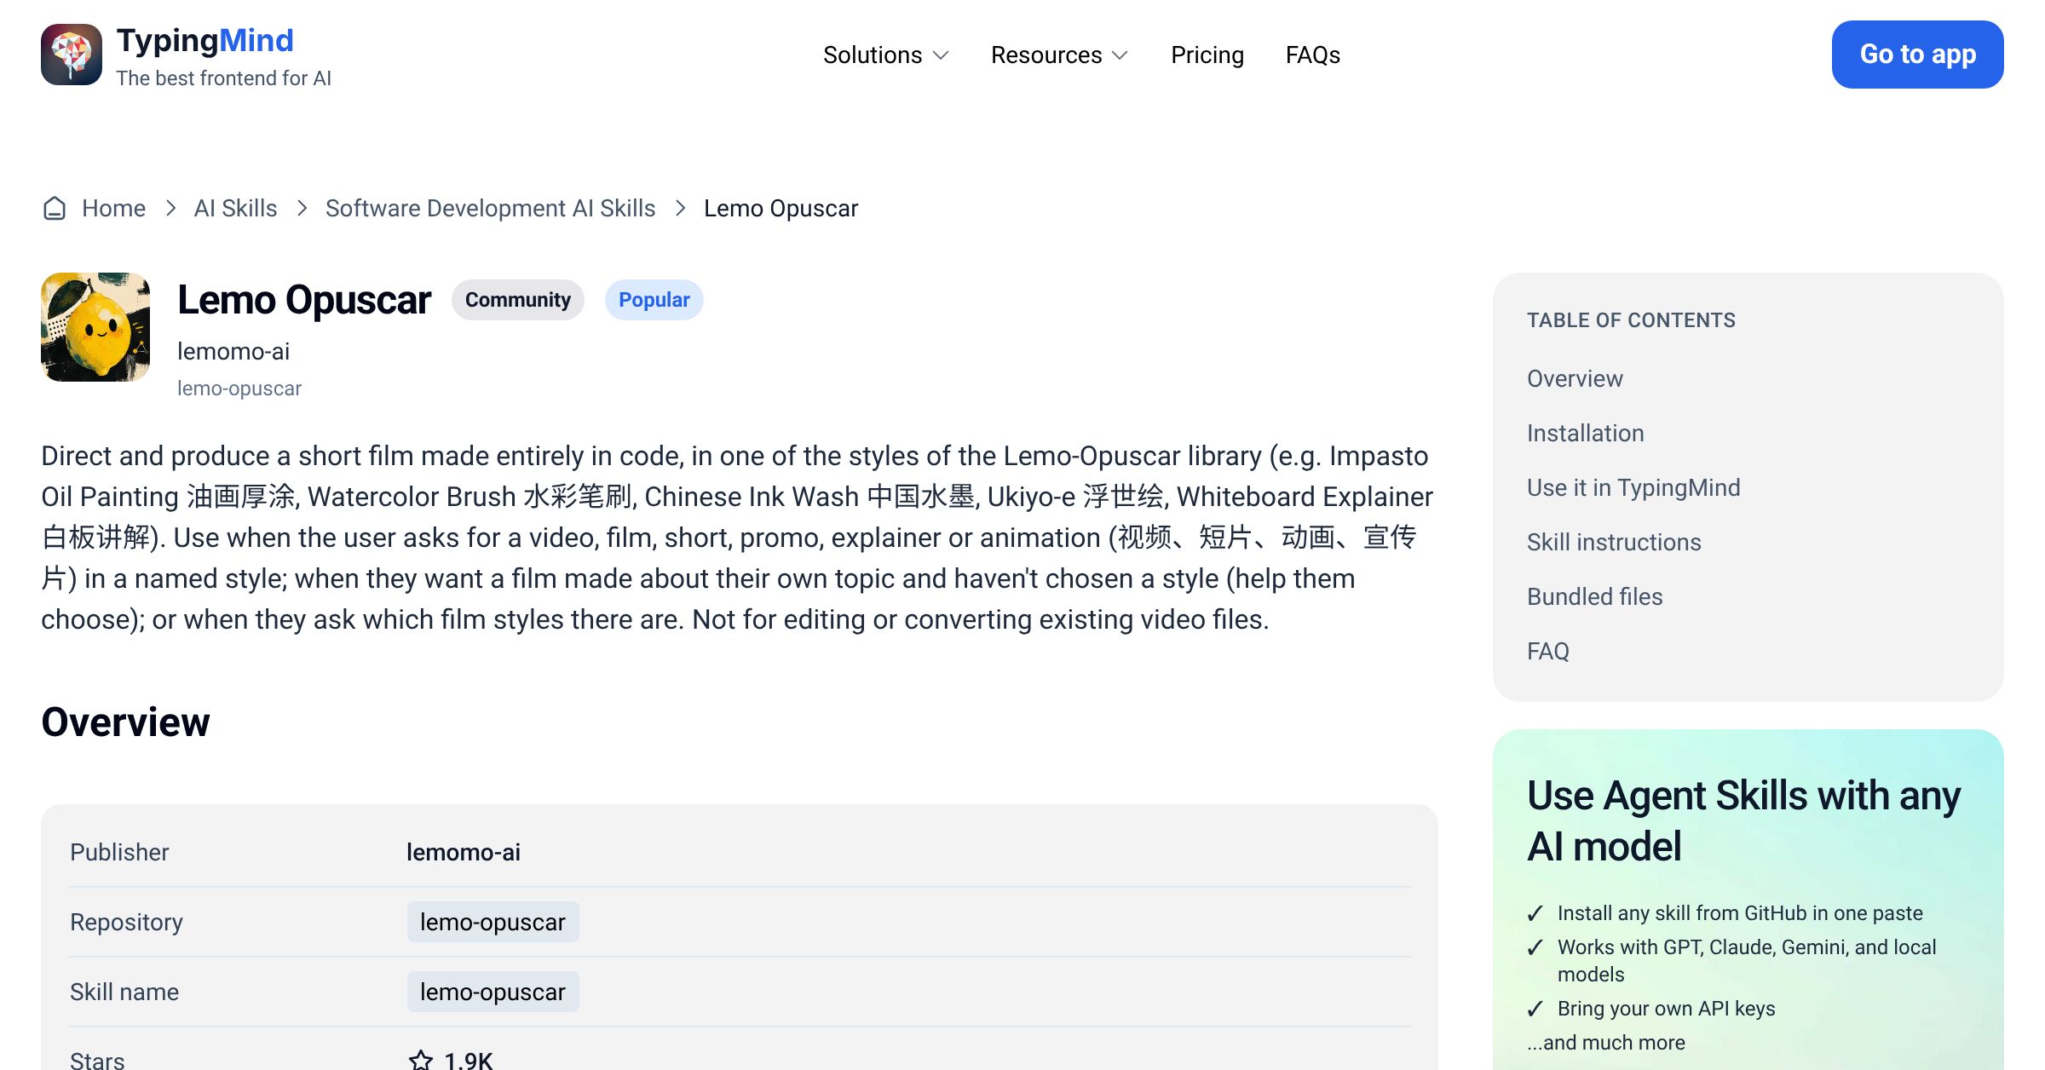
Task: Open Software Development AI Skills breadcrumb
Action: pos(491,209)
